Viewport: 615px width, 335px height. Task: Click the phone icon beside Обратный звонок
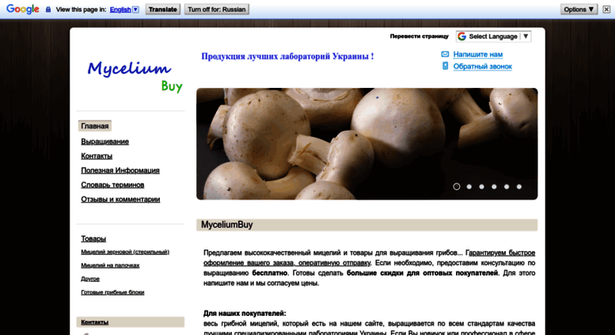445,66
